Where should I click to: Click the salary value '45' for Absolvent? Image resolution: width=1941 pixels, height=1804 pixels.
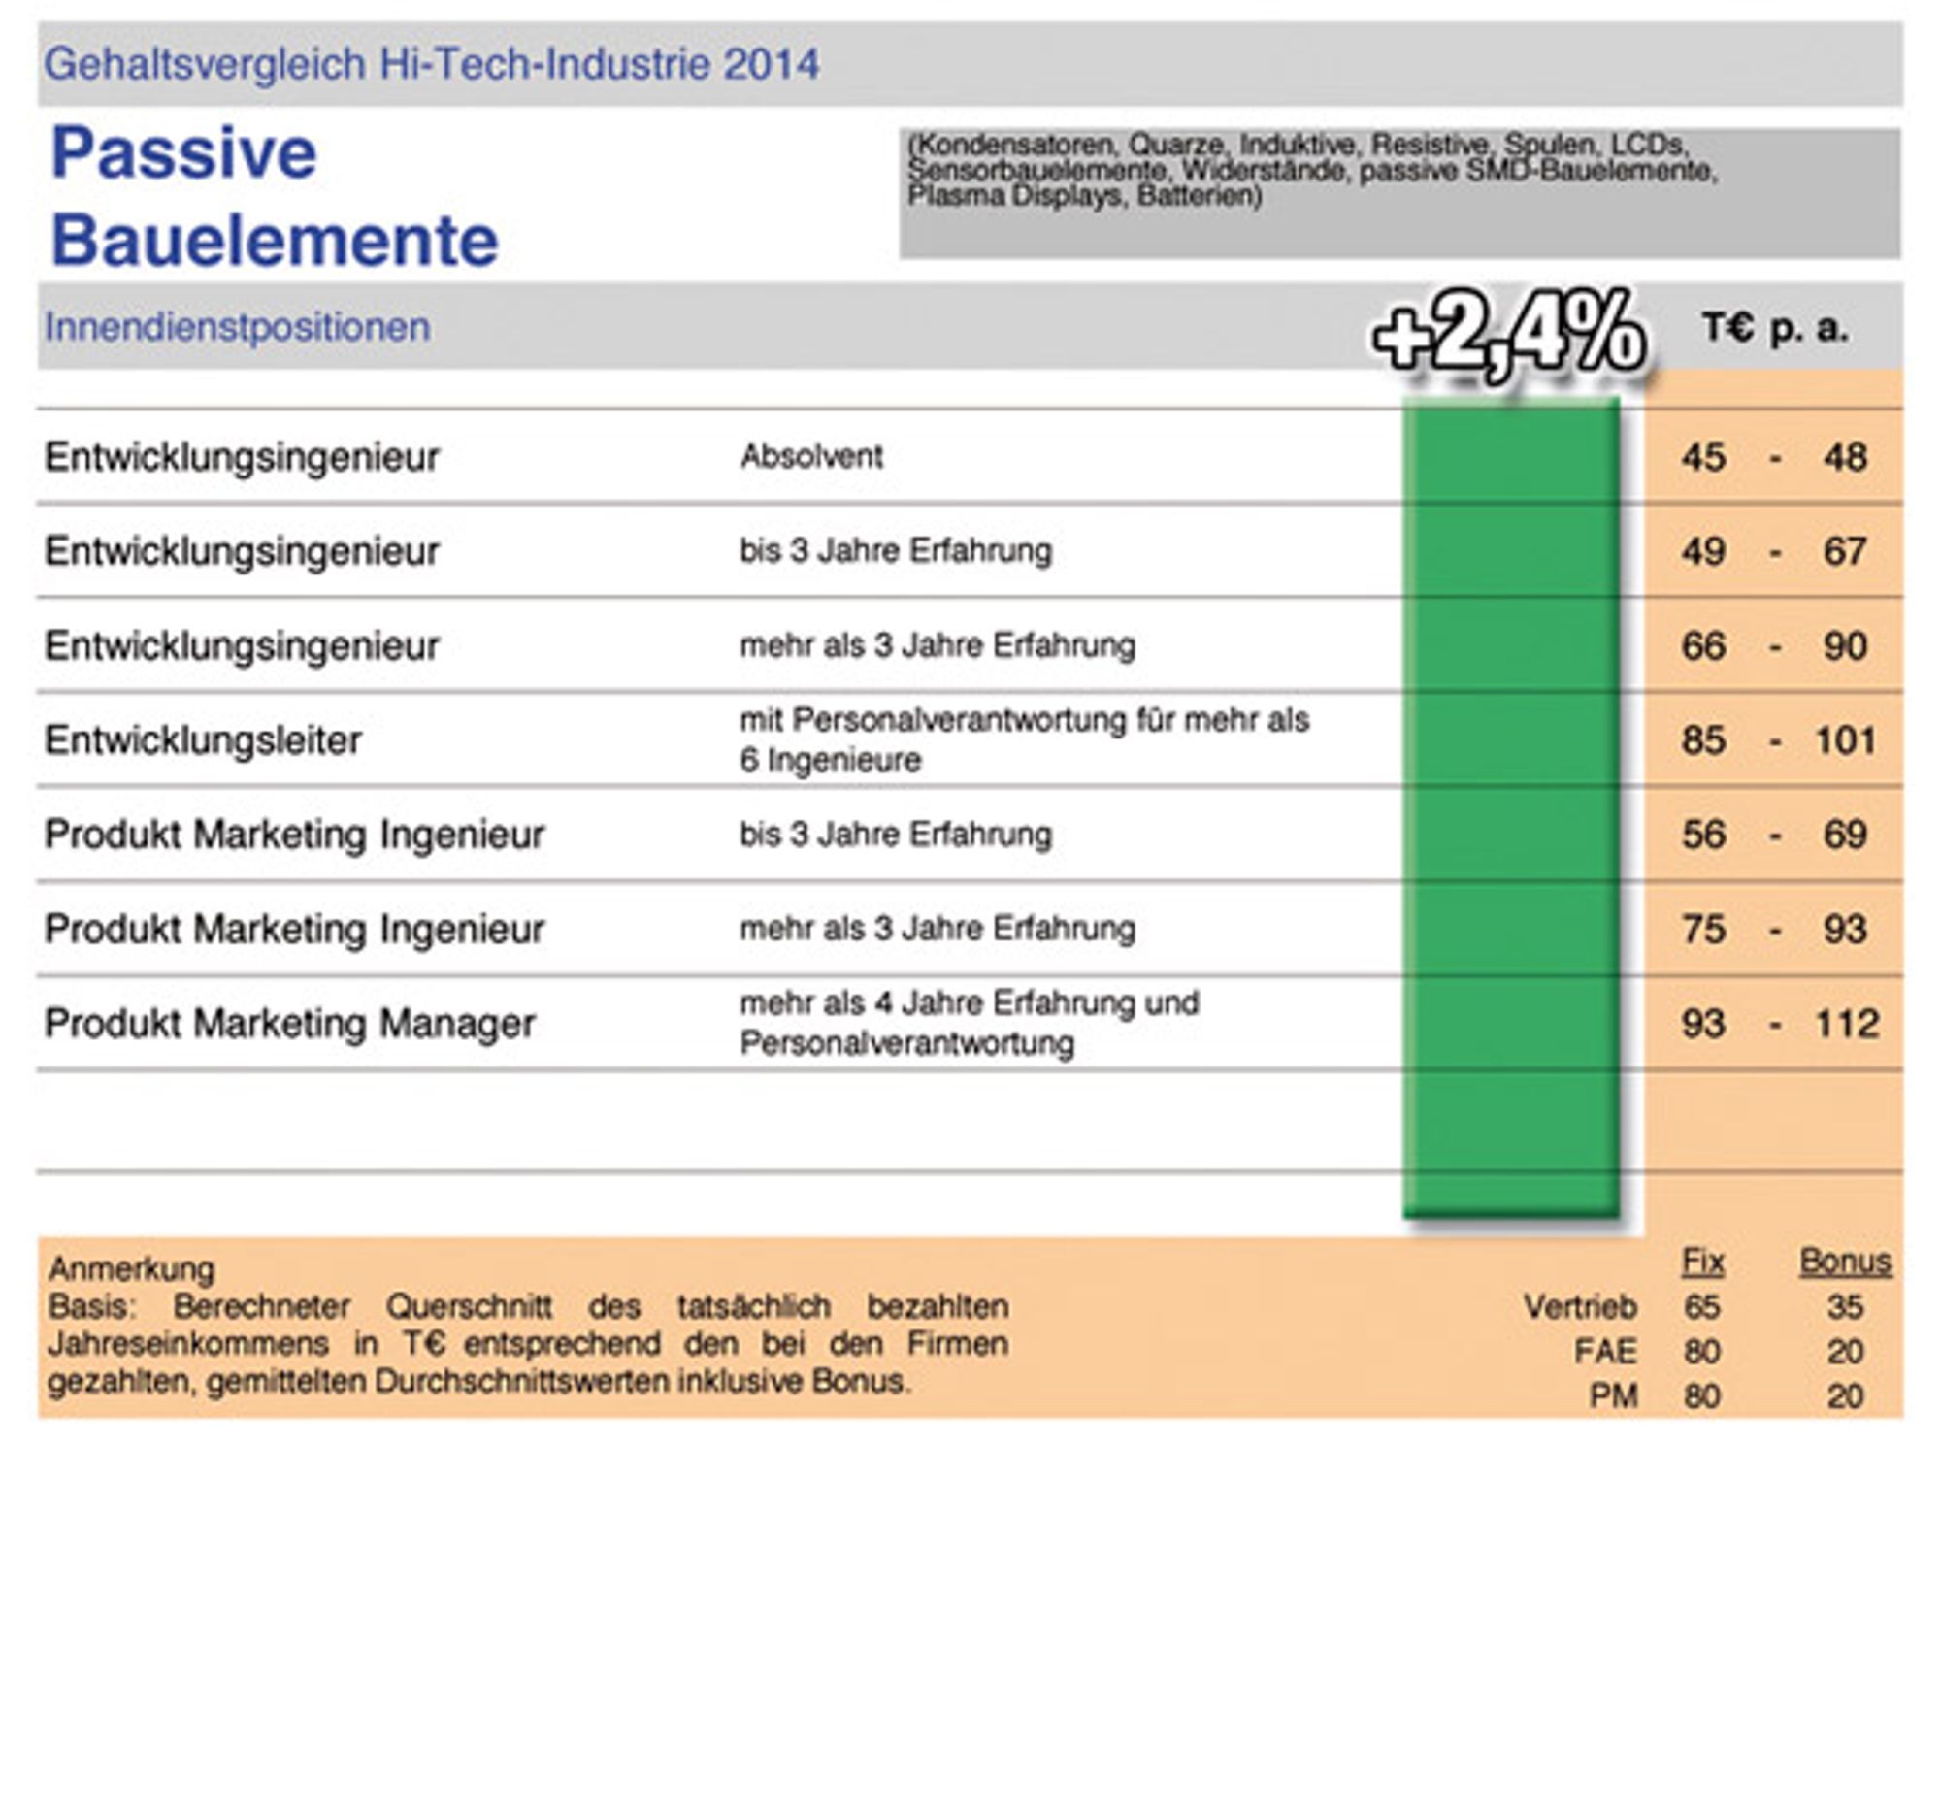click(1704, 457)
